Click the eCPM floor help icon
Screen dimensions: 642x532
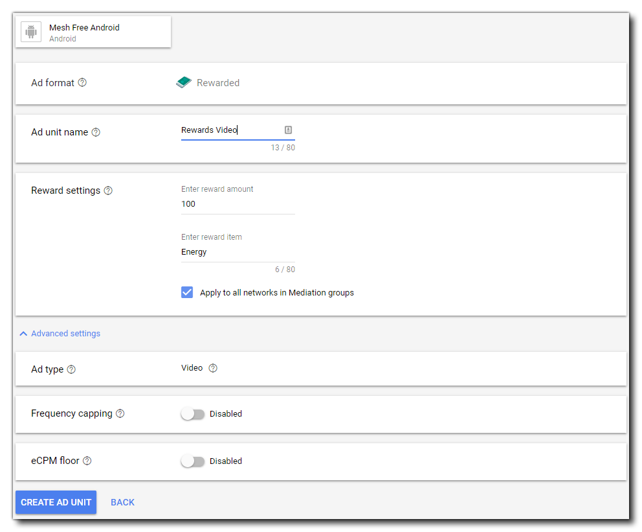coord(87,461)
